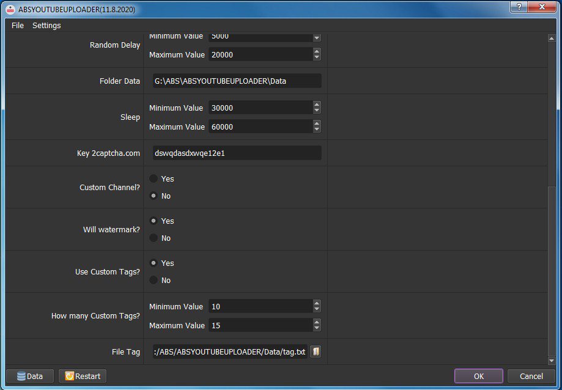Click the browse icon next to File Tag
The height and width of the screenshot is (390, 562).
316,351
